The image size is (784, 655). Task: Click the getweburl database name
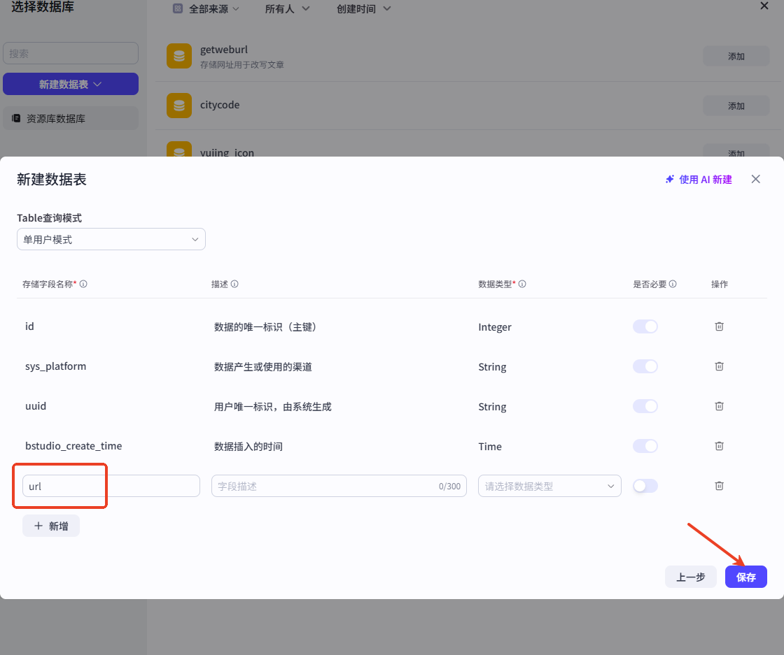pos(223,50)
